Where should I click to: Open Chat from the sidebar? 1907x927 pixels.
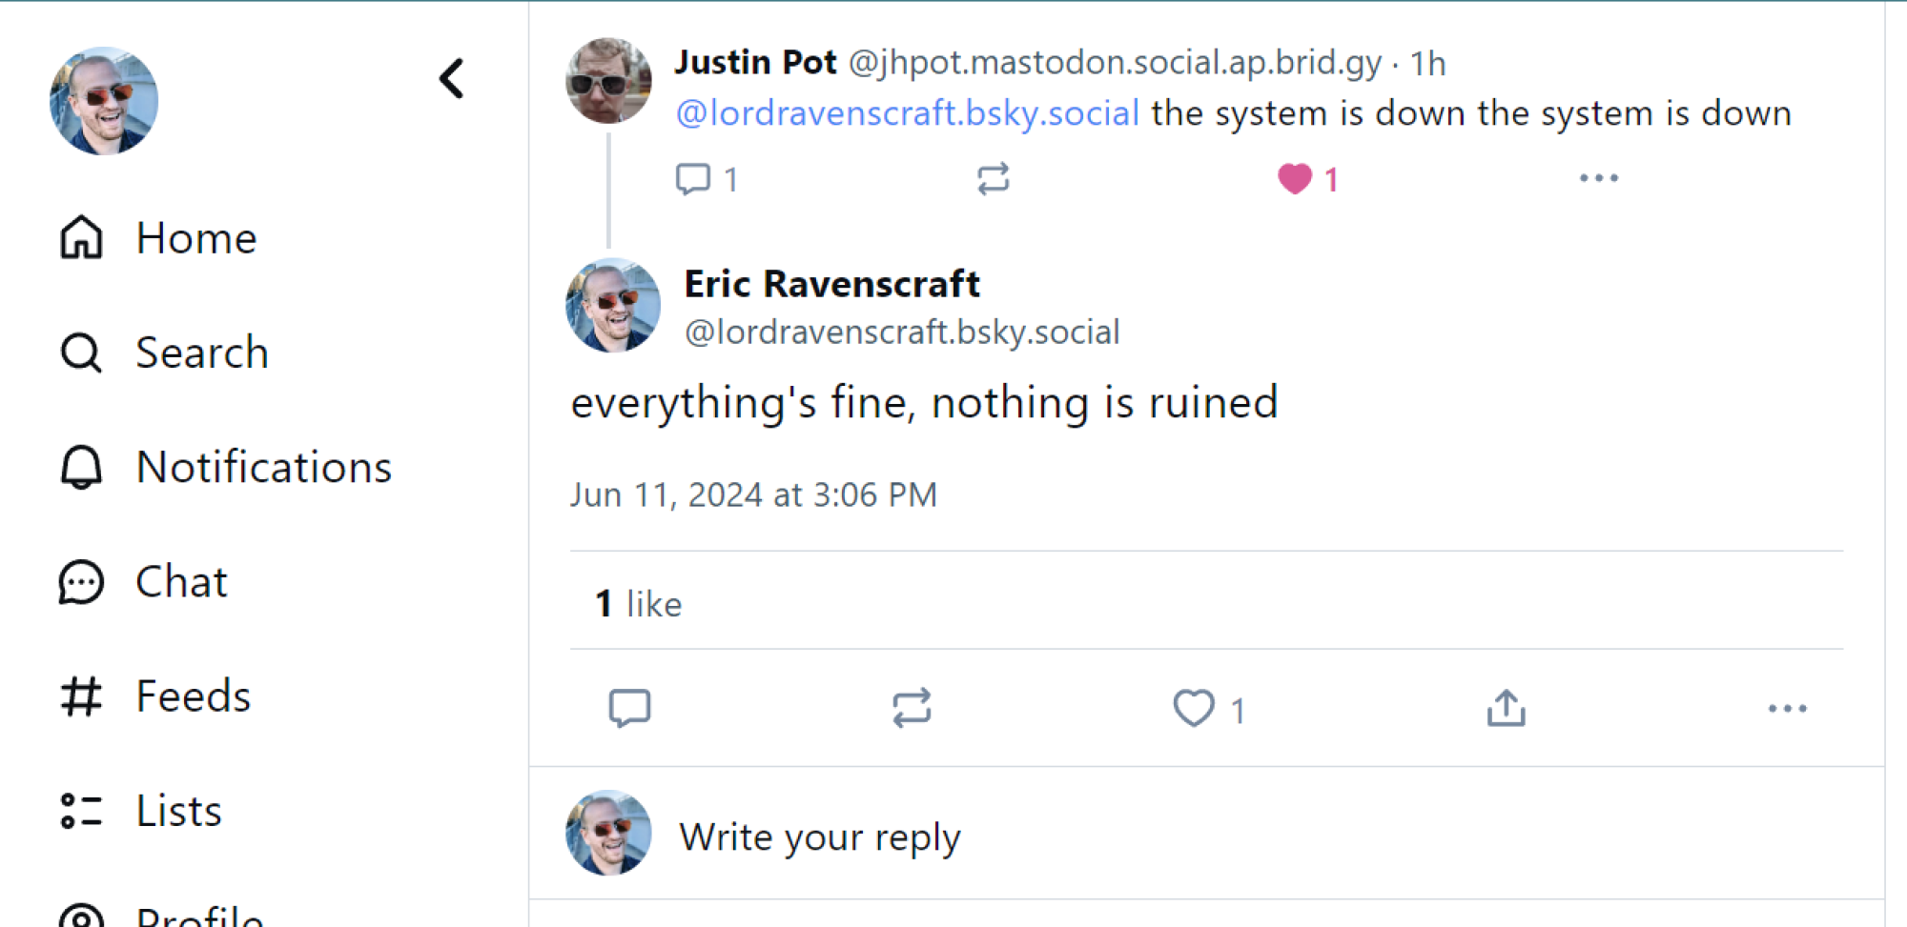[x=181, y=581]
